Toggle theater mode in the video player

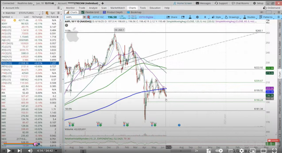[263, 151]
